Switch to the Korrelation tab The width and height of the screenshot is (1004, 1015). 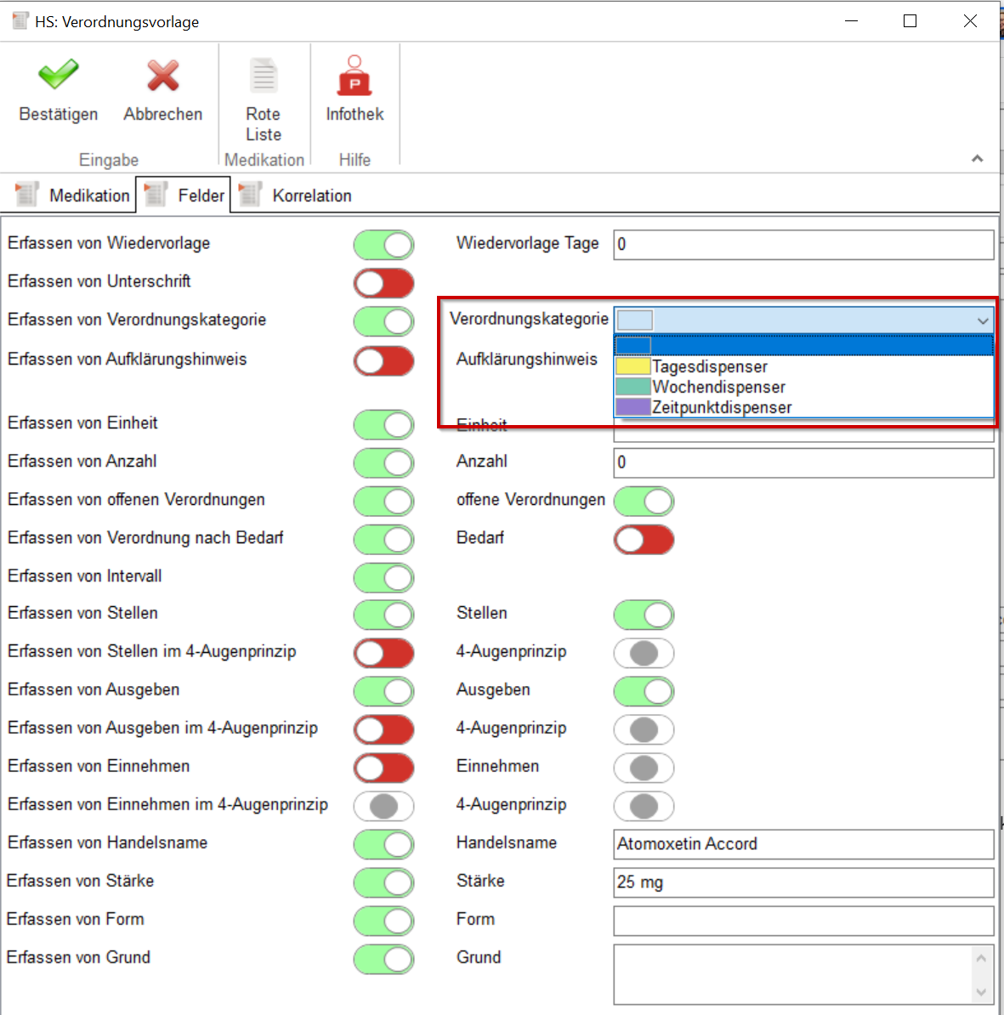[x=311, y=196]
